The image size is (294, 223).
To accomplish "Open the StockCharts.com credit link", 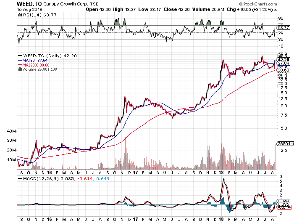I will pyautogui.click(x=258, y=4).
